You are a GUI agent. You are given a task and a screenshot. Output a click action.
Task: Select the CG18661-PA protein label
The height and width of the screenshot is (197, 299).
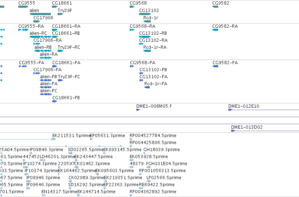pos(66,62)
